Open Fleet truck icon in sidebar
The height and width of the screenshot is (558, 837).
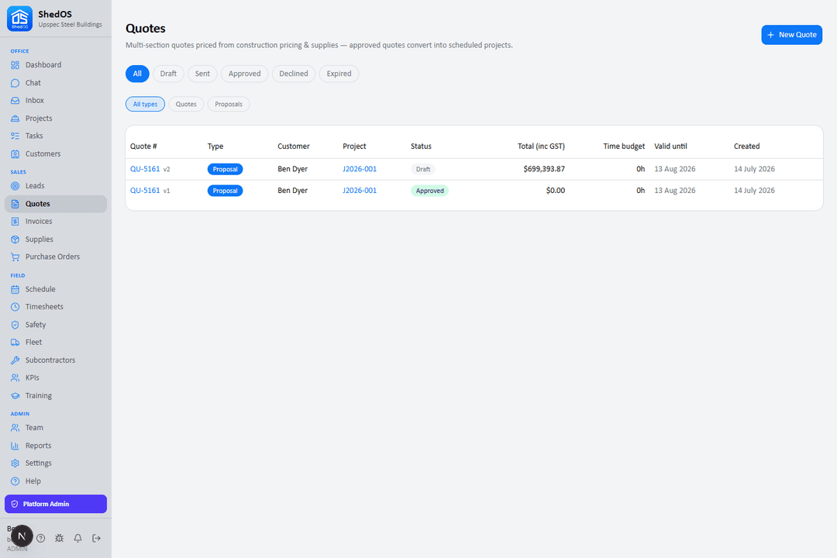coord(15,343)
